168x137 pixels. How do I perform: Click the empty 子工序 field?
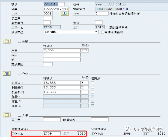[x=48, y=18]
